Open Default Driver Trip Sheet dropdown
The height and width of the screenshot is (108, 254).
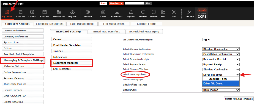[221, 75]
